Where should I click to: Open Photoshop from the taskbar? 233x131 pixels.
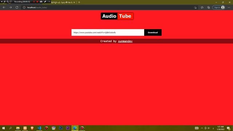[x=61, y=128]
